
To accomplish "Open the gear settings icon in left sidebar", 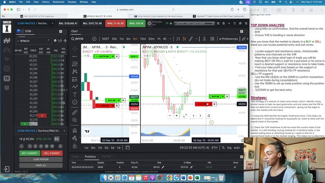I will coord(7,69).
